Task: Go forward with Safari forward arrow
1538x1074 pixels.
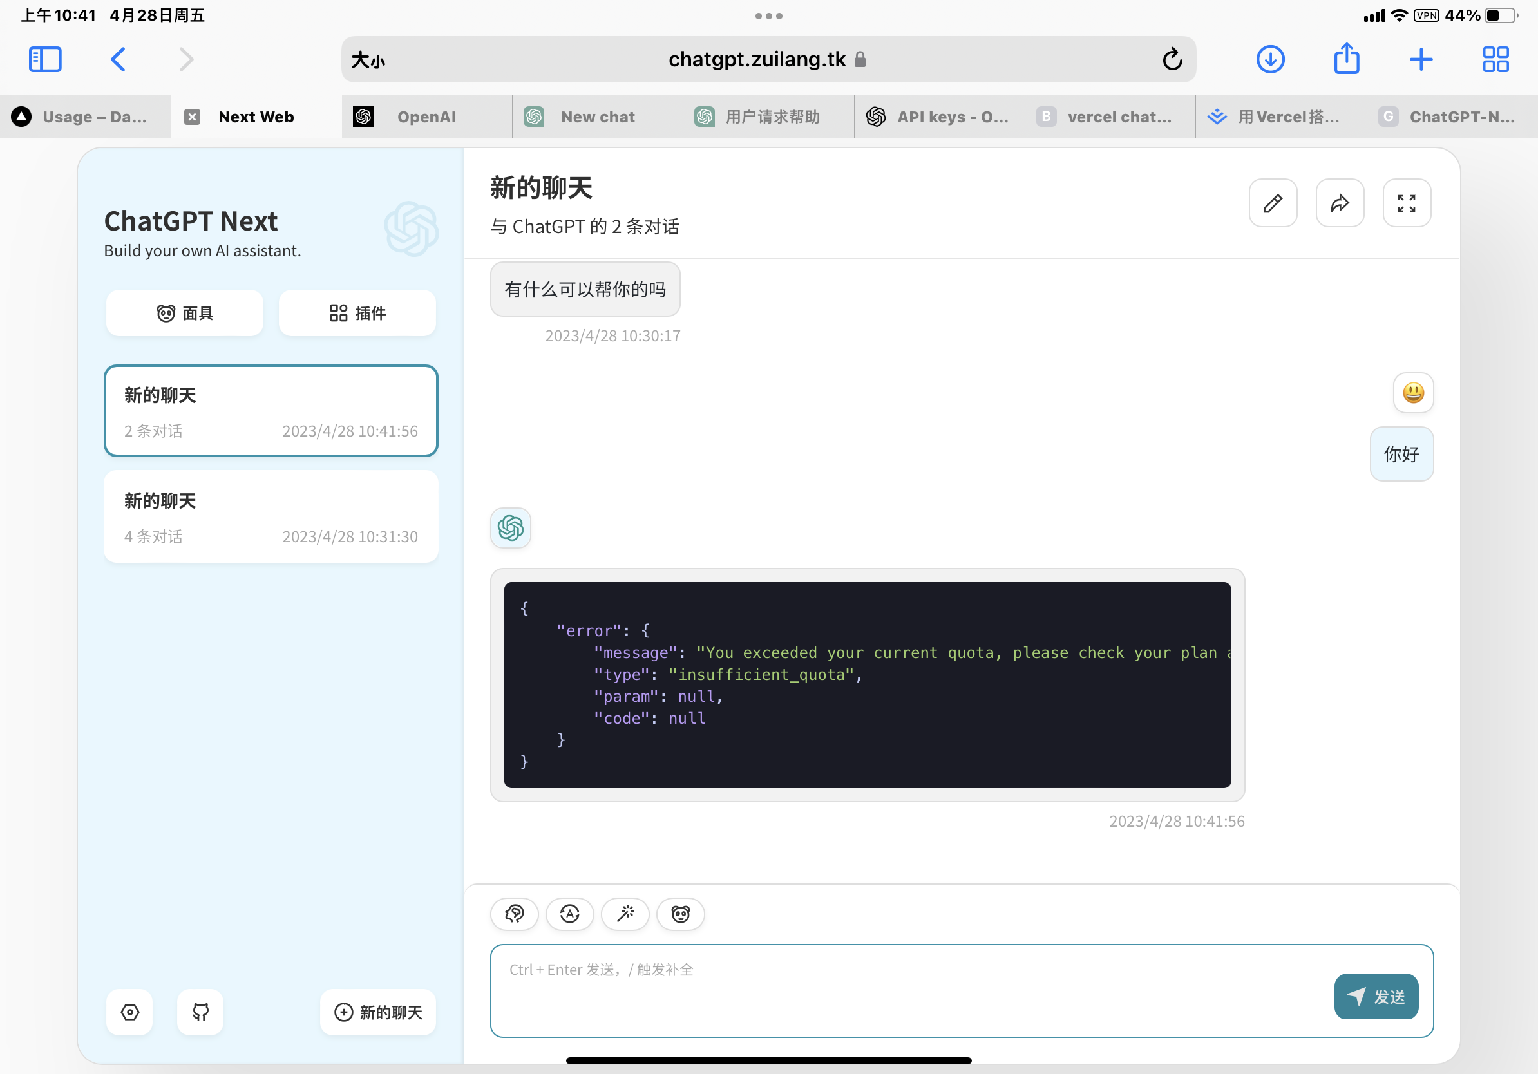Action: click(186, 59)
